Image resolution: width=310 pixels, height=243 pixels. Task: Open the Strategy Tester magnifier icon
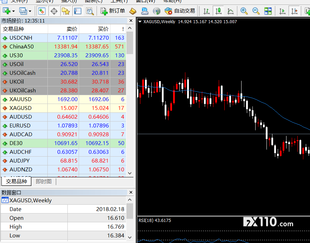coord(90,11)
